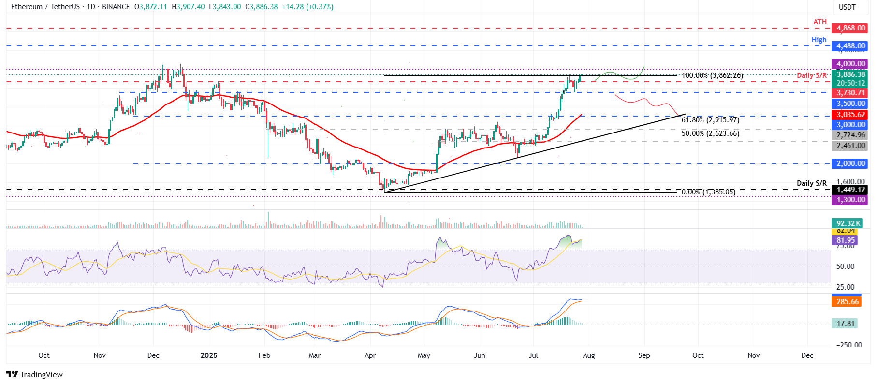Select the blue High 4,488.00 price label
This screenshot has width=877, height=385.
click(850, 46)
